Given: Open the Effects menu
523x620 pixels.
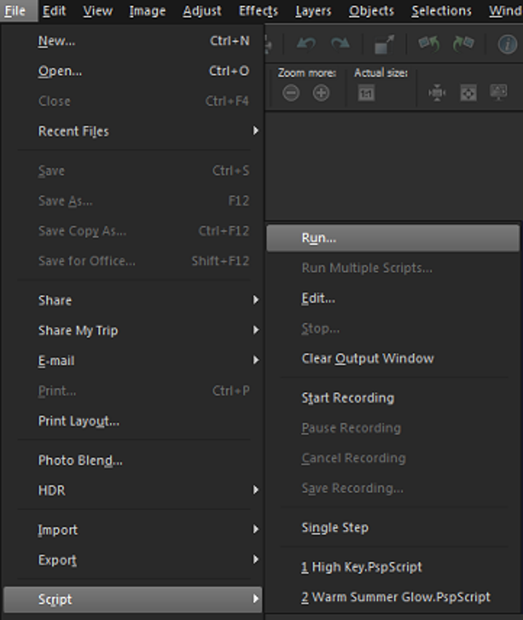Looking at the screenshot, I should tap(258, 11).
